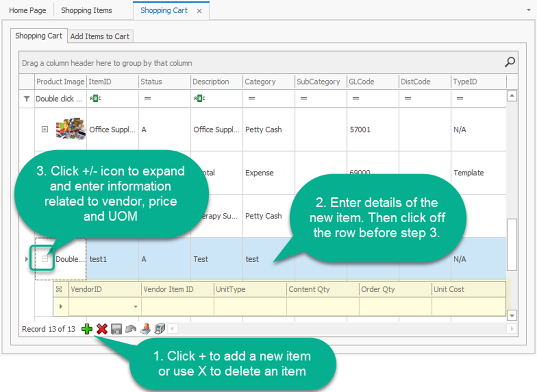Open the VendorID dropdown in detail row
The height and width of the screenshot is (392, 537).
pos(135,306)
